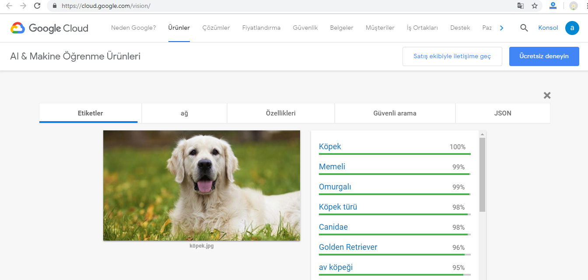The height and width of the screenshot is (280, 588).
Task: Click the browser forward arrow
Action: coord(23,6)
